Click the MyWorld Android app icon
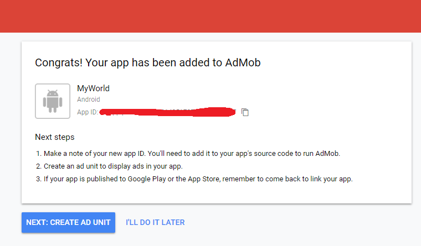This screenshot has width=421, height=246. coord(53,101)
